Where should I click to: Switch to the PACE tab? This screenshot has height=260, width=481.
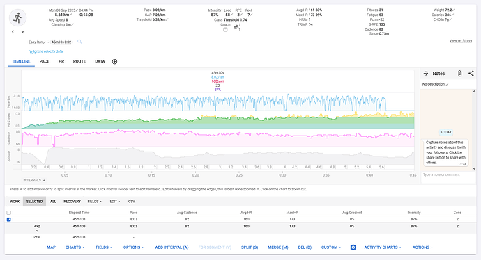pyautogui.click(x=45, y=61)
